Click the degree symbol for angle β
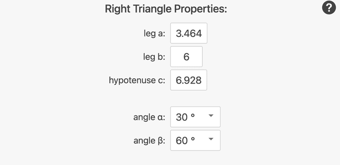 tap(193, 139)
